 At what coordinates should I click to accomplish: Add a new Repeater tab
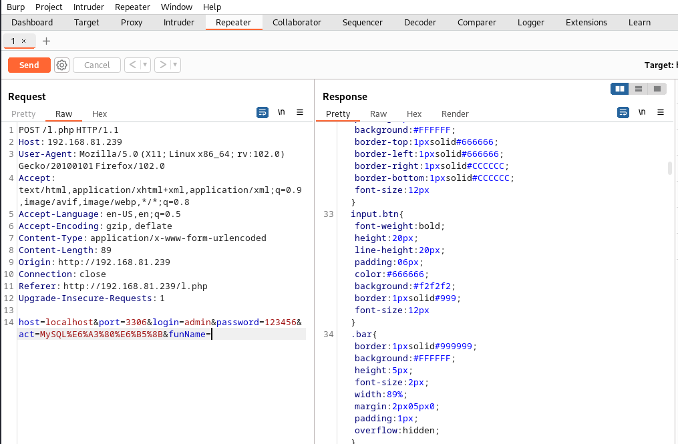click(x=46, y=41)
